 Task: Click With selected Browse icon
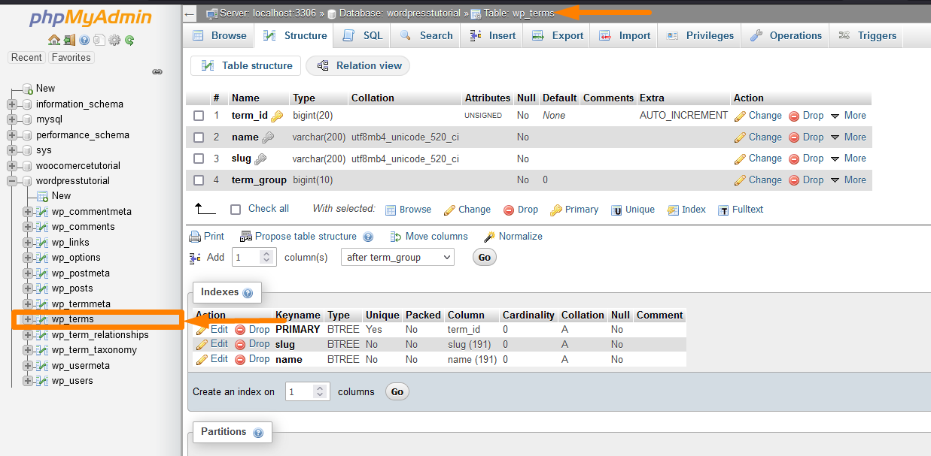click(408, 210)
